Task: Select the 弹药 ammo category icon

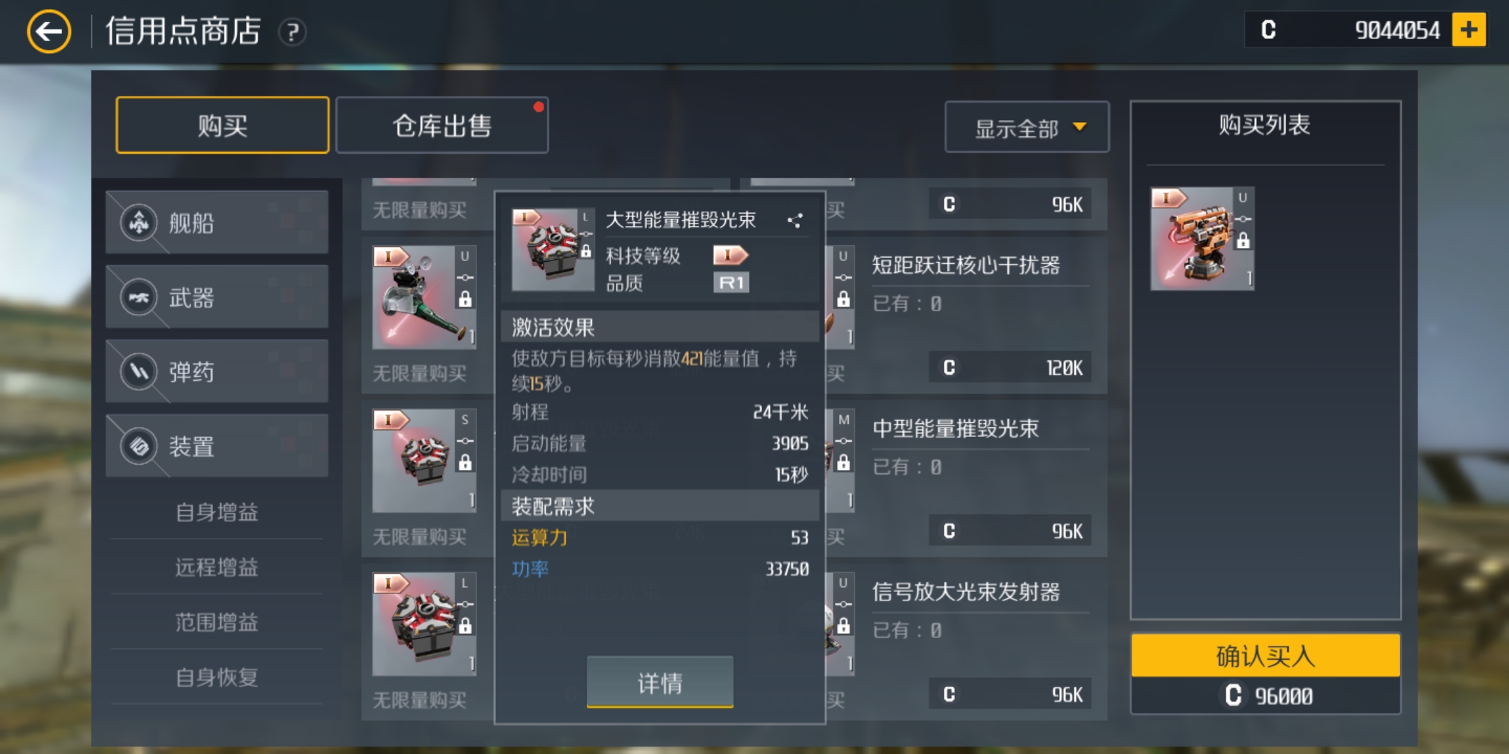Action: point(139,371)
